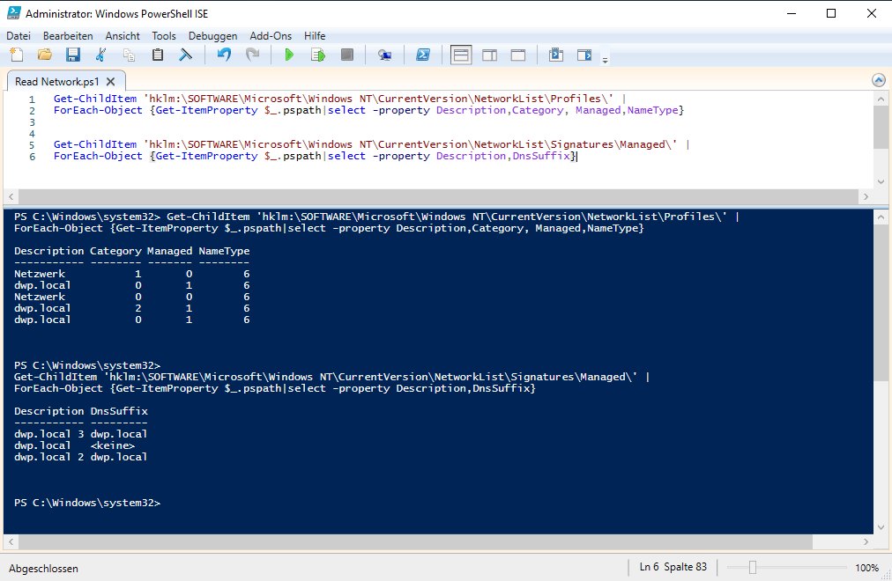Image resolution: width=892 pixels, height=581 pixels.
Task: Undo the last edit via the toolbar arrow
Action: pos(224,55)
